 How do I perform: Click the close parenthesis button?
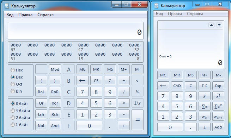pos(55,81)
